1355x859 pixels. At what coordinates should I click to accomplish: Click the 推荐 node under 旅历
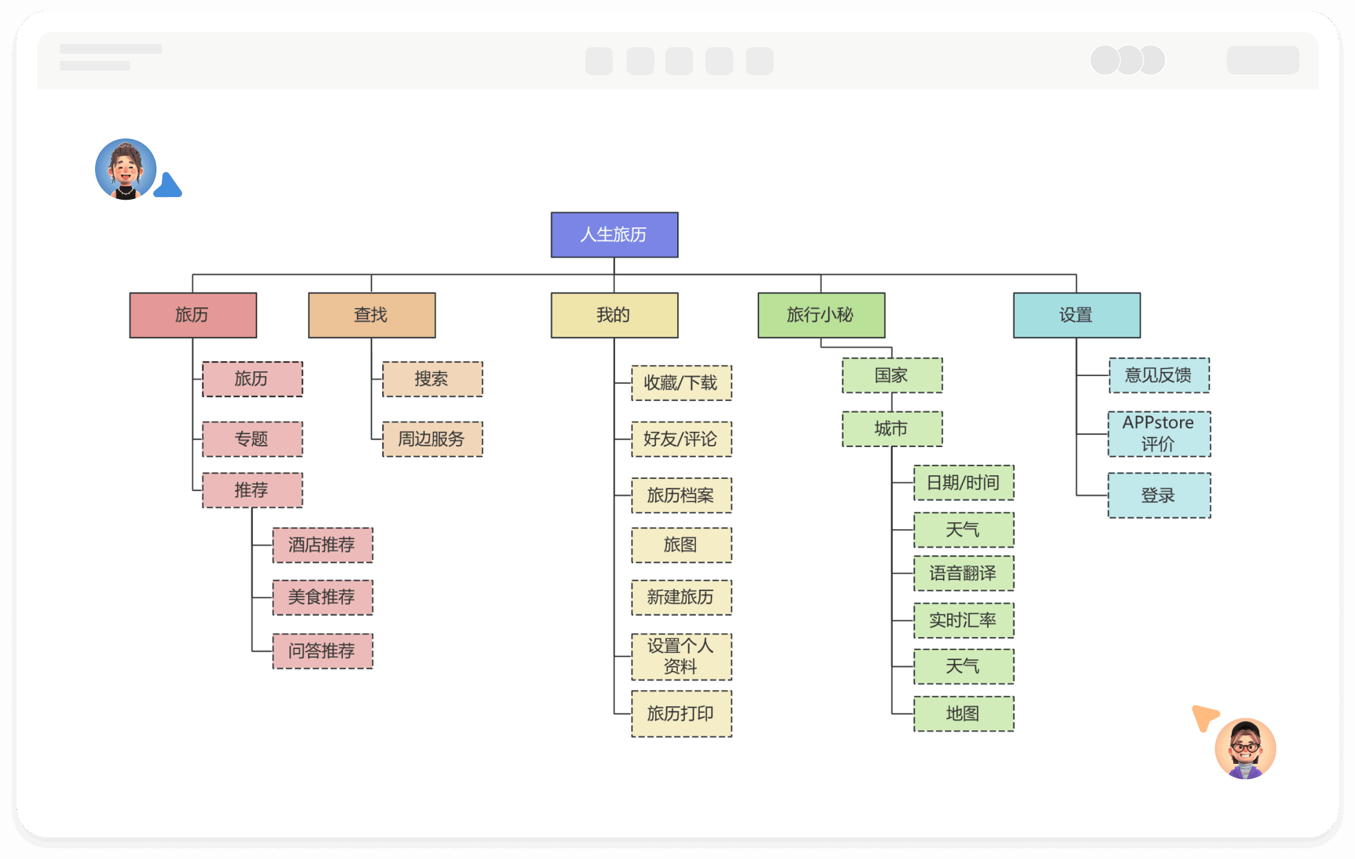click(x=252, y=490)
